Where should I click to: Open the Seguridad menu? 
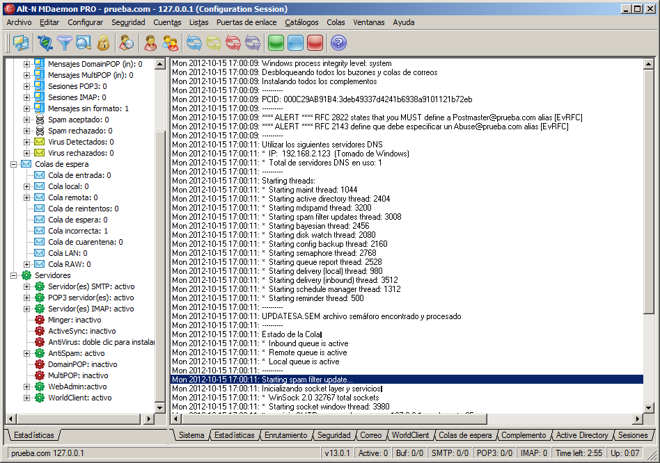click(127, 22)
